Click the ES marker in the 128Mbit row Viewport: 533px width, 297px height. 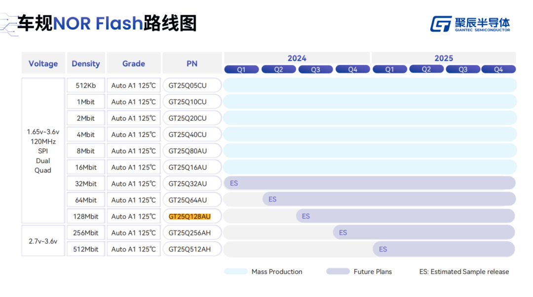[306, 216]
